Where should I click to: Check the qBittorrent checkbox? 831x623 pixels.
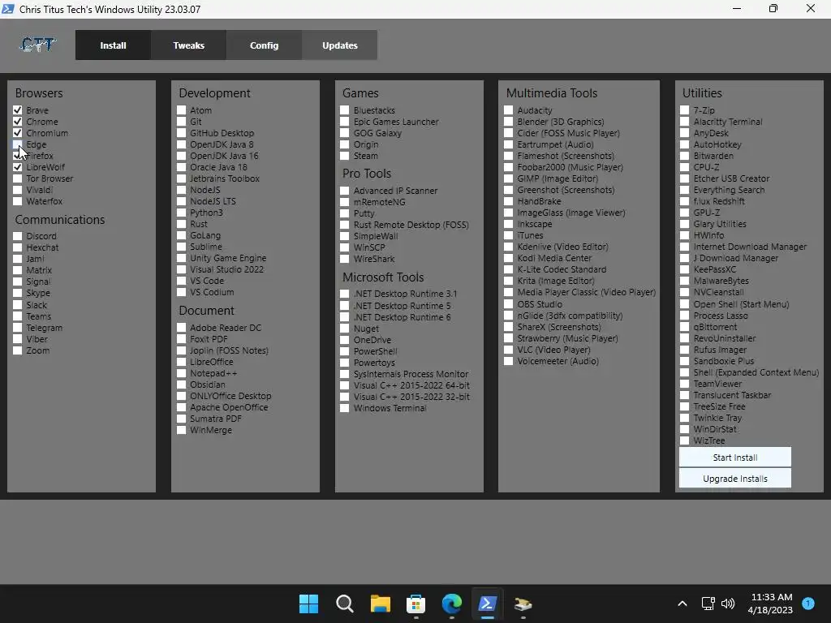685,327
